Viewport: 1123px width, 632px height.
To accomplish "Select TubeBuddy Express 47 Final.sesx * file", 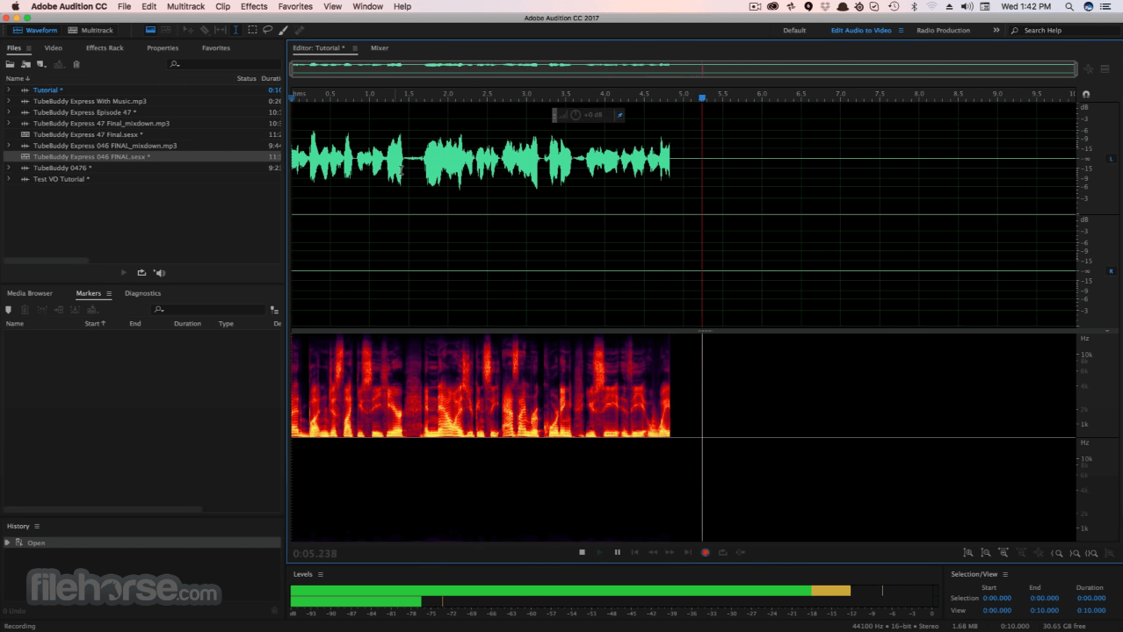I will 88,134.
